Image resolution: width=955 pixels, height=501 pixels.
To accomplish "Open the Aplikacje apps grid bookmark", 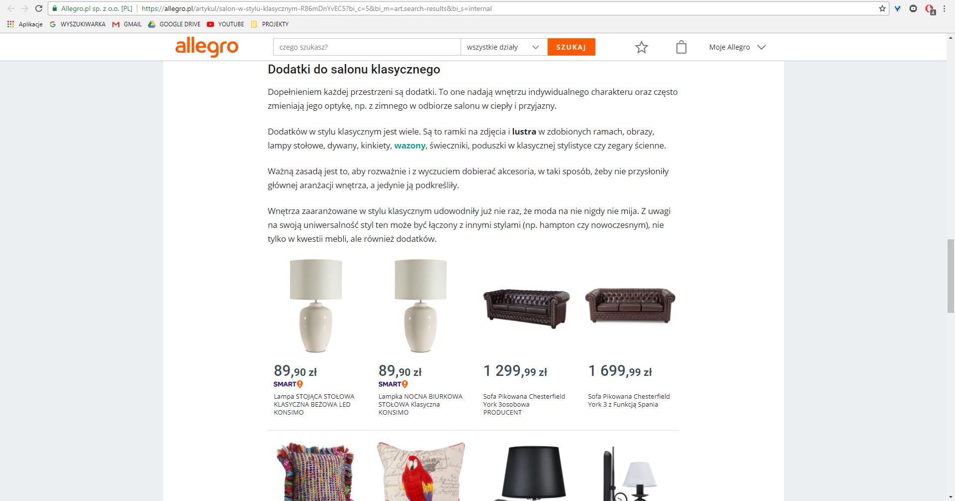I will tap(25, 24).
